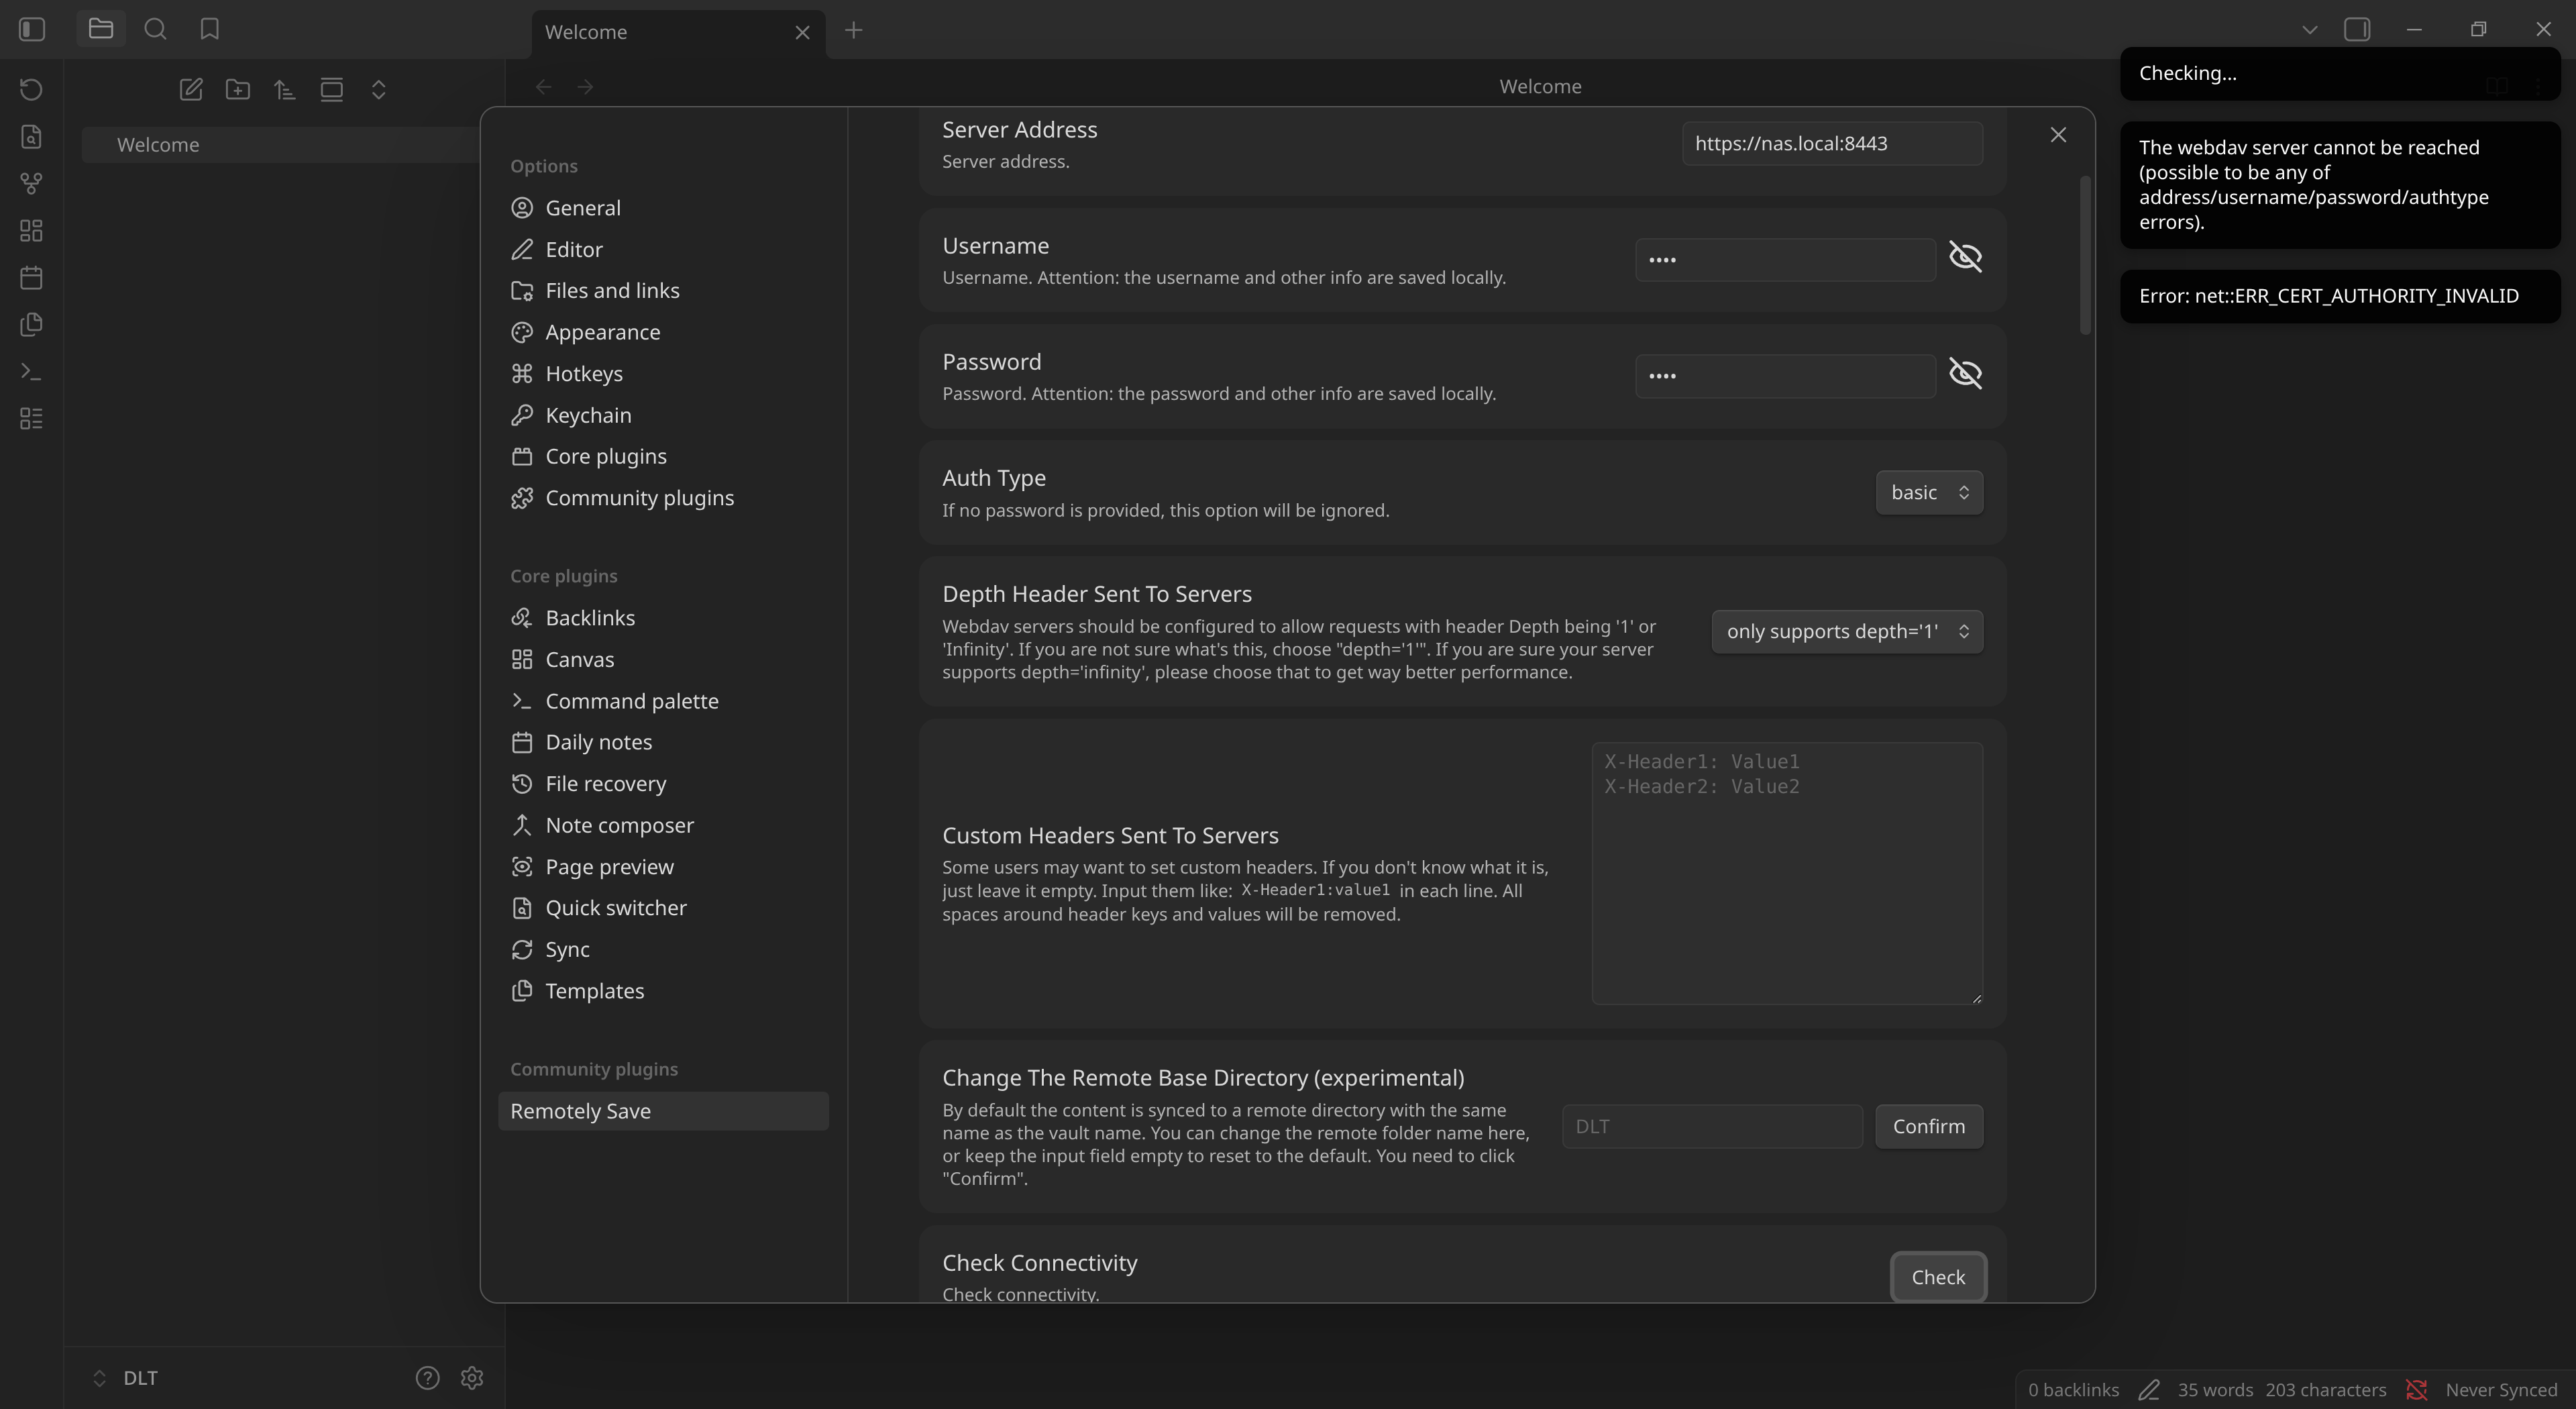Open the search panel

pyautogui.click(x=155, y=29)
